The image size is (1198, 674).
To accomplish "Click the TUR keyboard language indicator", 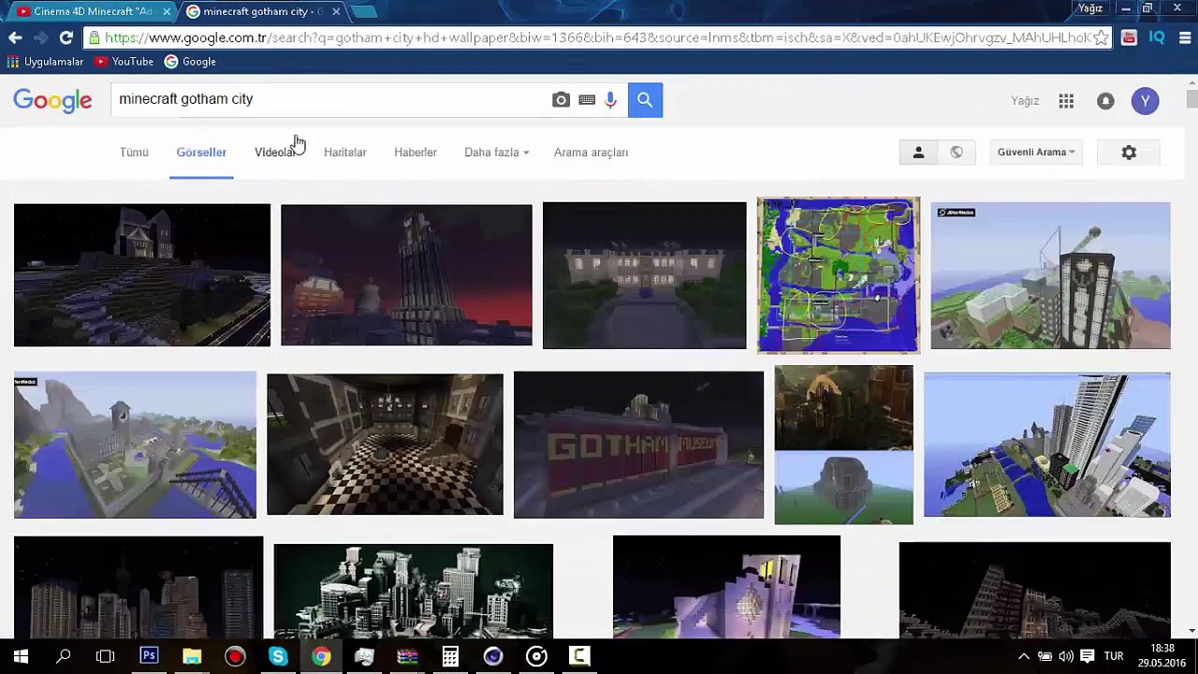I will tap(1114, 656).
